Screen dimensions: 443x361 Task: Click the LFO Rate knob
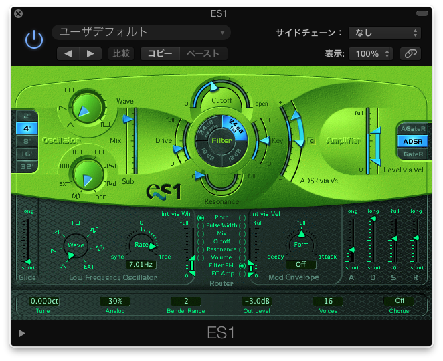pyautogui.click(x=141, y=245)
